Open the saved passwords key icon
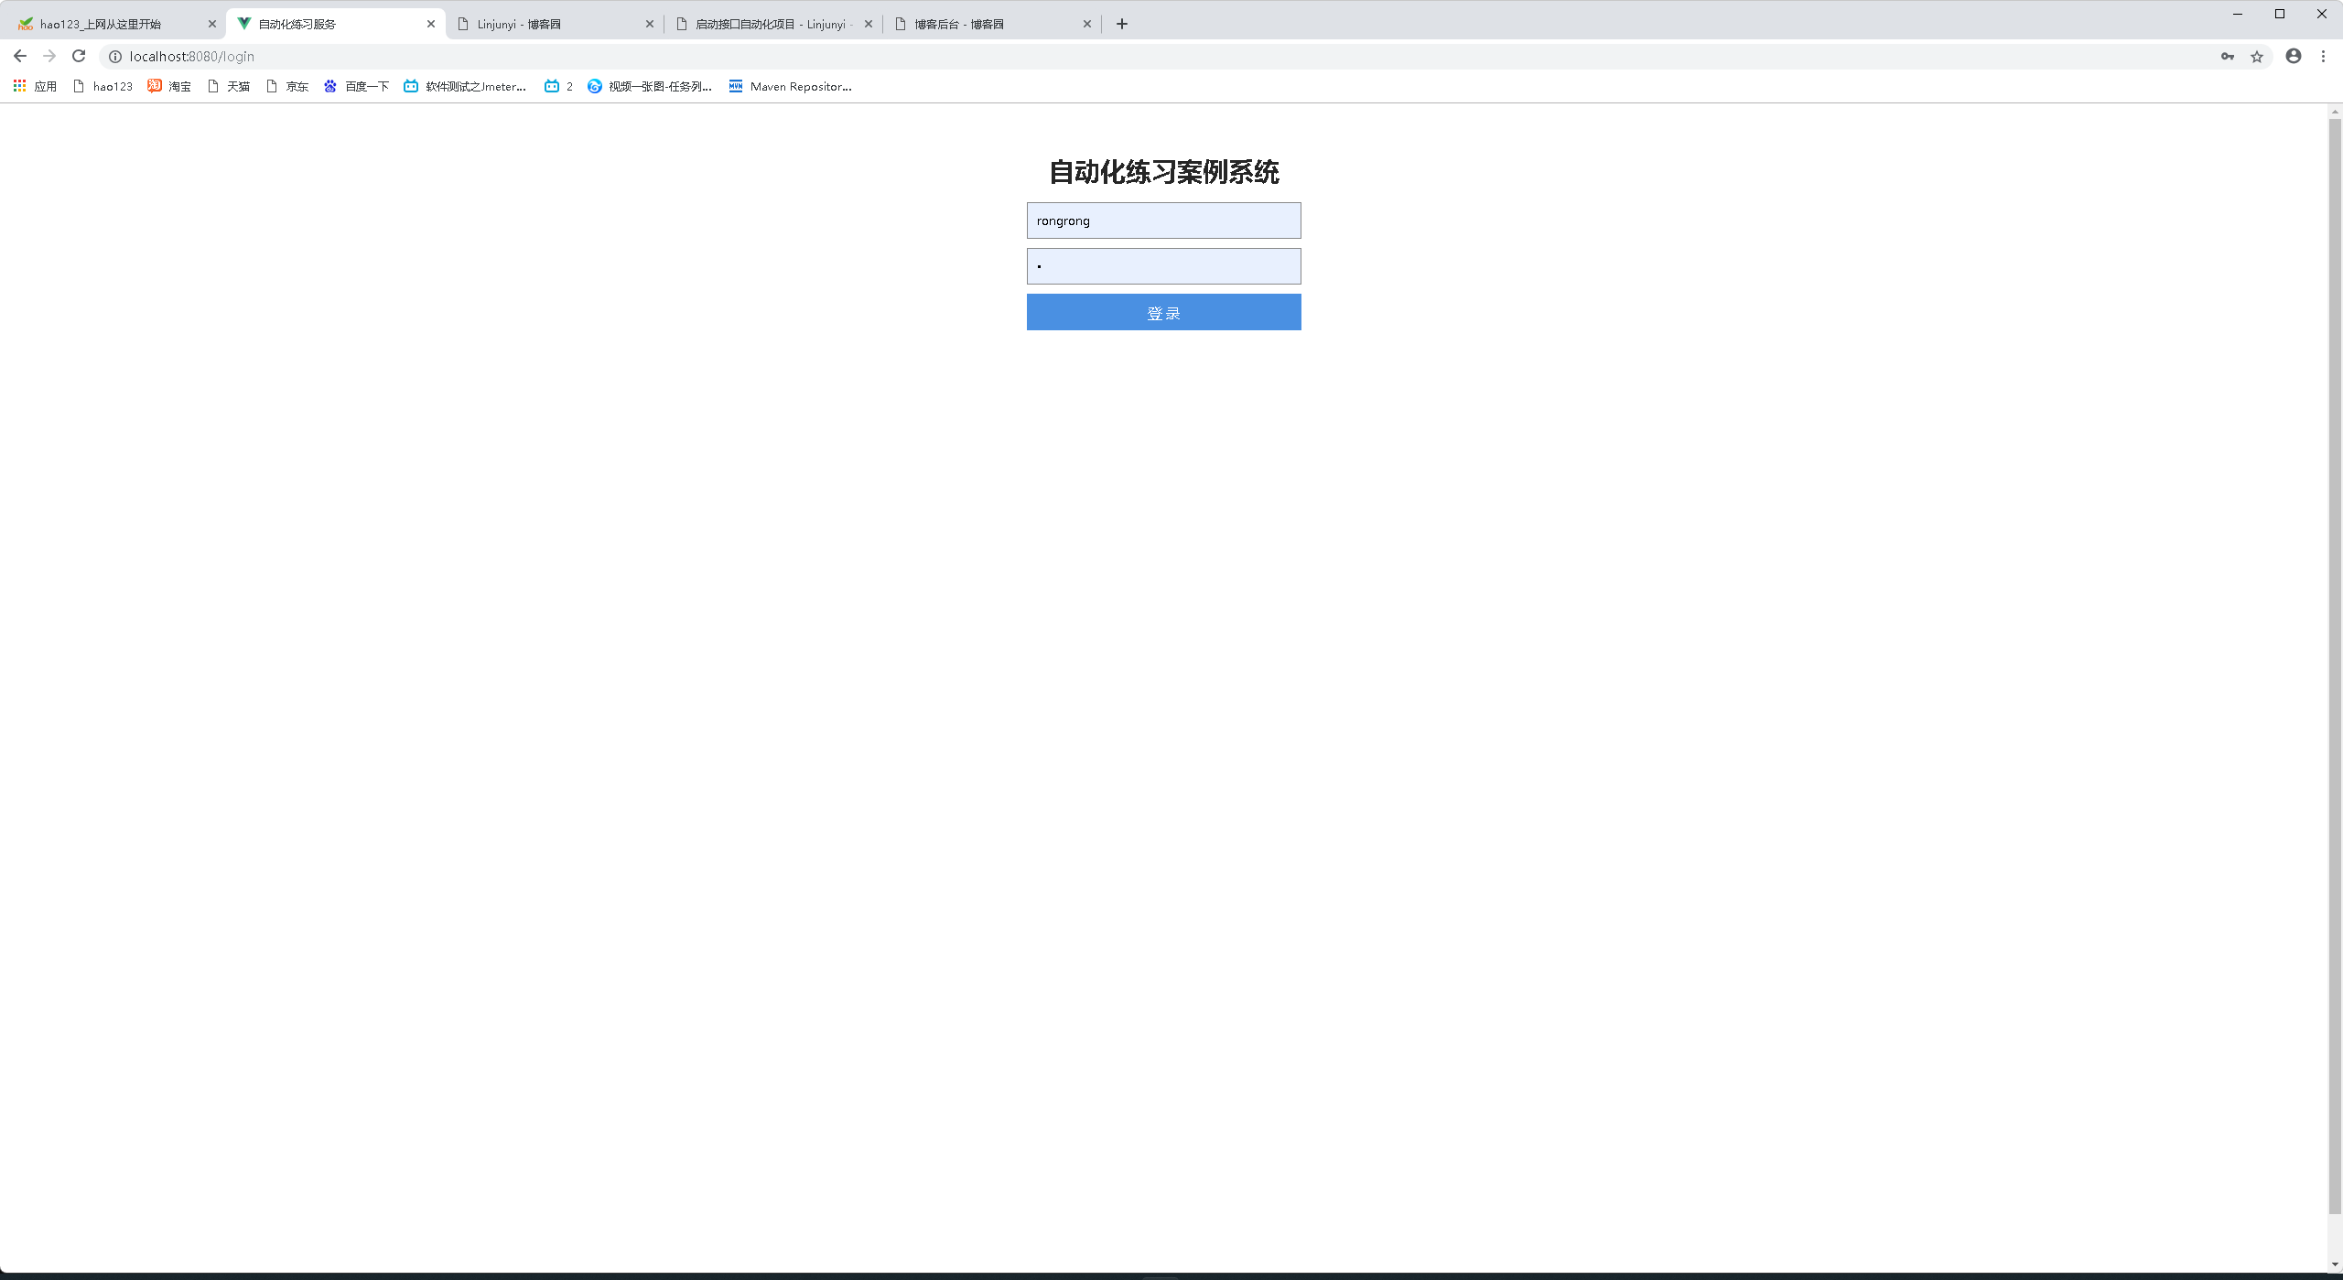The width and height of the screenshot is (2343, 1280). (2227, 57)
